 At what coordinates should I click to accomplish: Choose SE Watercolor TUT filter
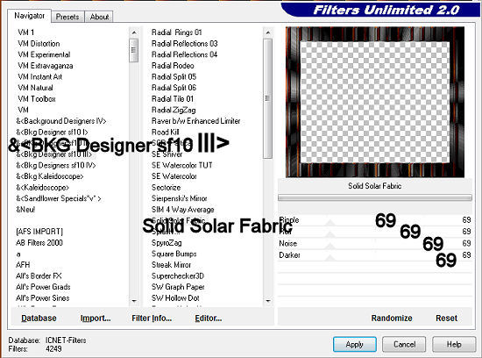click(x=181, y=165)
